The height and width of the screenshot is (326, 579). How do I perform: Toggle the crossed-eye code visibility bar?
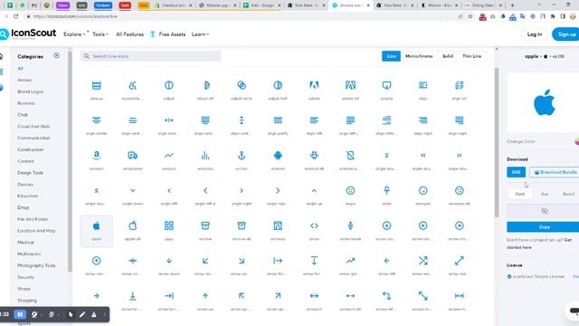[x=544, y=211]
